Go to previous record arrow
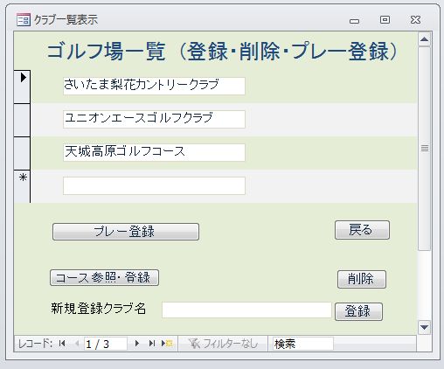Image resolution: width=444 pixels, height=369 pixels. 77,344
